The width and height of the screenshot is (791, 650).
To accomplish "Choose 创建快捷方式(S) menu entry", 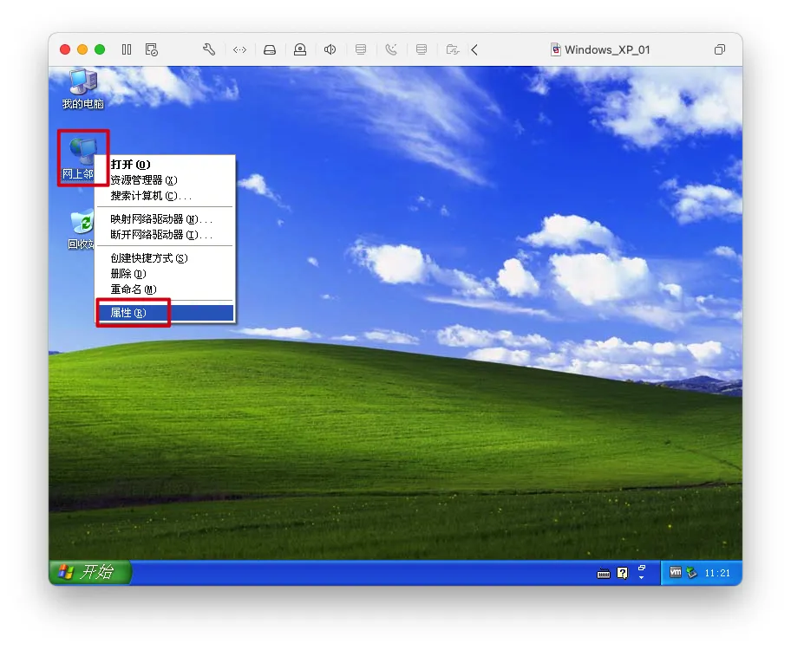I will point(165,258).
